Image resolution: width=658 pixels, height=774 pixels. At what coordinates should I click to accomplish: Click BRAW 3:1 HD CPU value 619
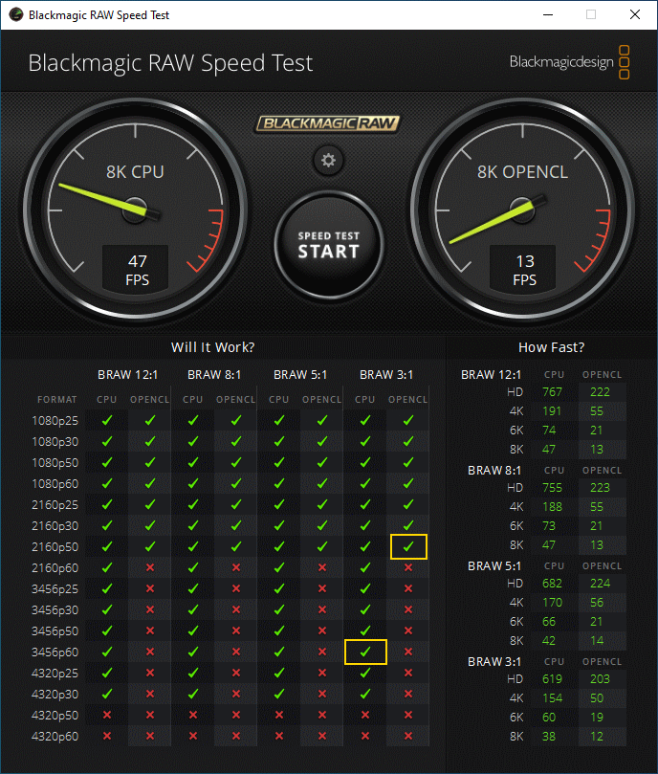click(x=552, y=679)
